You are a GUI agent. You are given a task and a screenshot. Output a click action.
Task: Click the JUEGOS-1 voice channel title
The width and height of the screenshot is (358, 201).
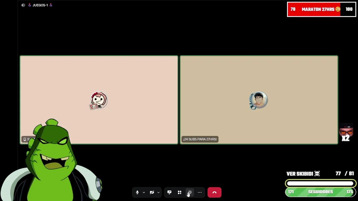[40, 5]
